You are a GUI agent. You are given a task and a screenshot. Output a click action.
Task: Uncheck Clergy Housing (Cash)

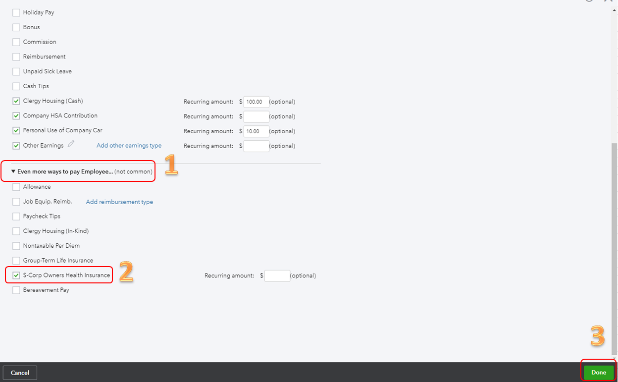click(16, 101)
